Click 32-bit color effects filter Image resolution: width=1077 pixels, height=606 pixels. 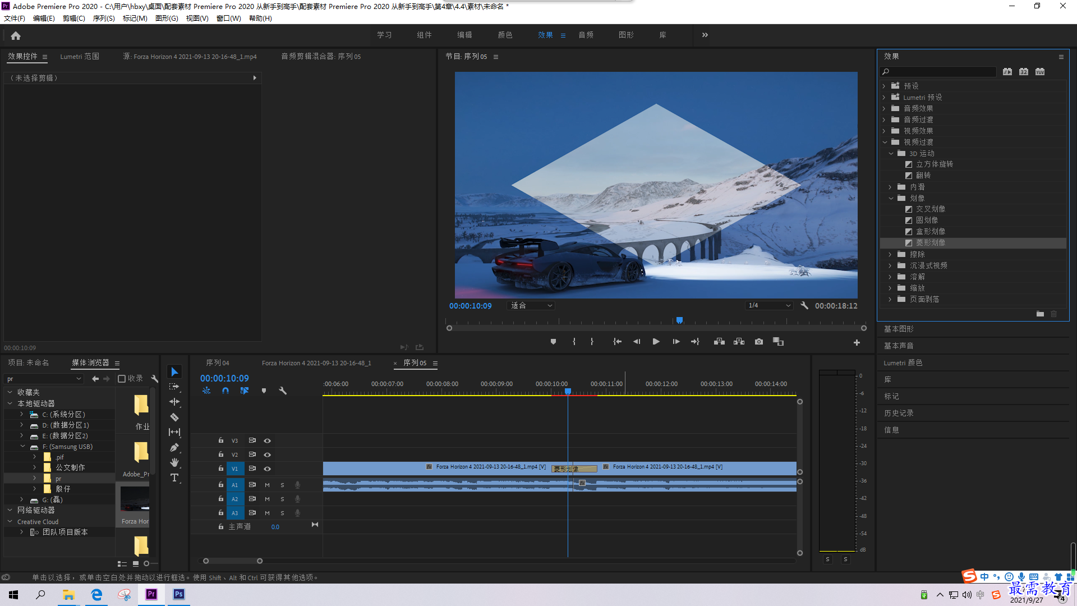pyautogui.click(x=1024, y=72)
